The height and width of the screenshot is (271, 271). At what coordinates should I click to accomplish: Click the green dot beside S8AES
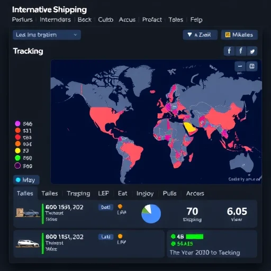(x=173, y=243)
